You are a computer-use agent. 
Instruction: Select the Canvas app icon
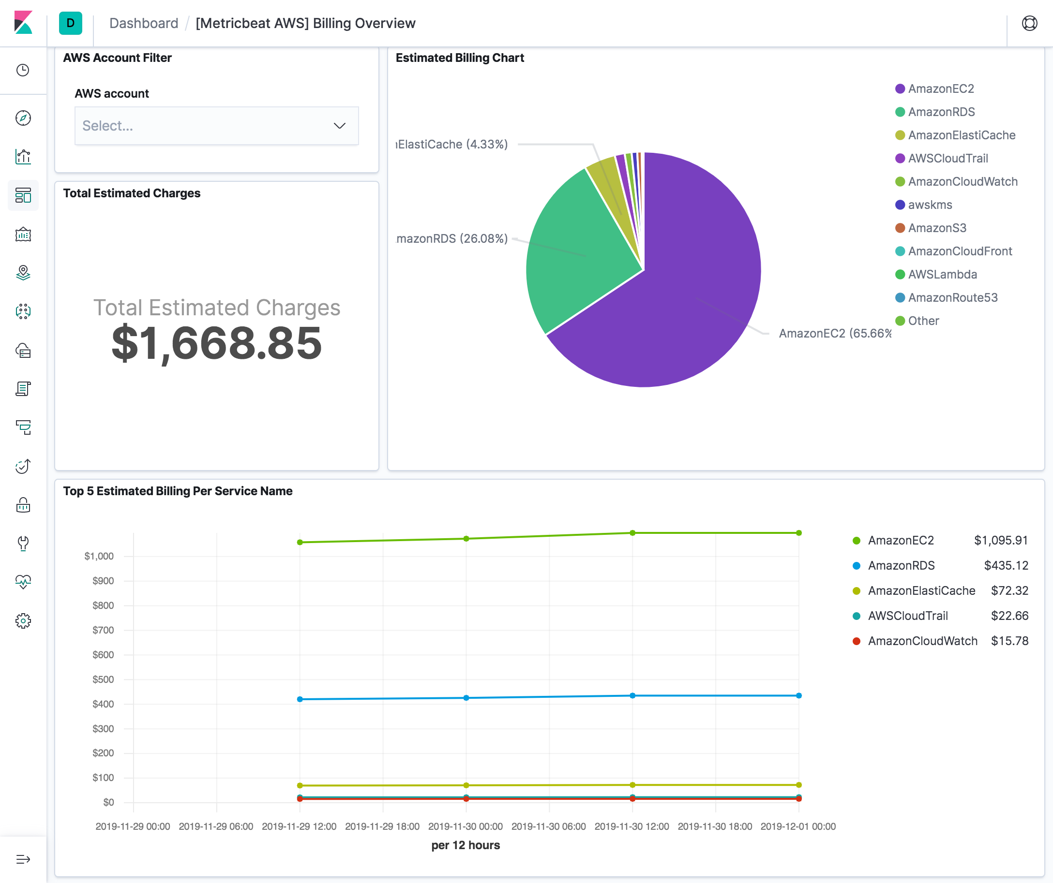click(x=23, y=234)
